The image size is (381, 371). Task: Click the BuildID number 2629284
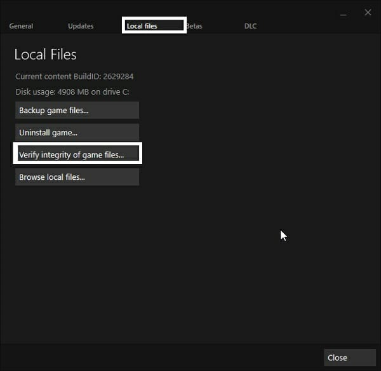click(x=117, y=77)
